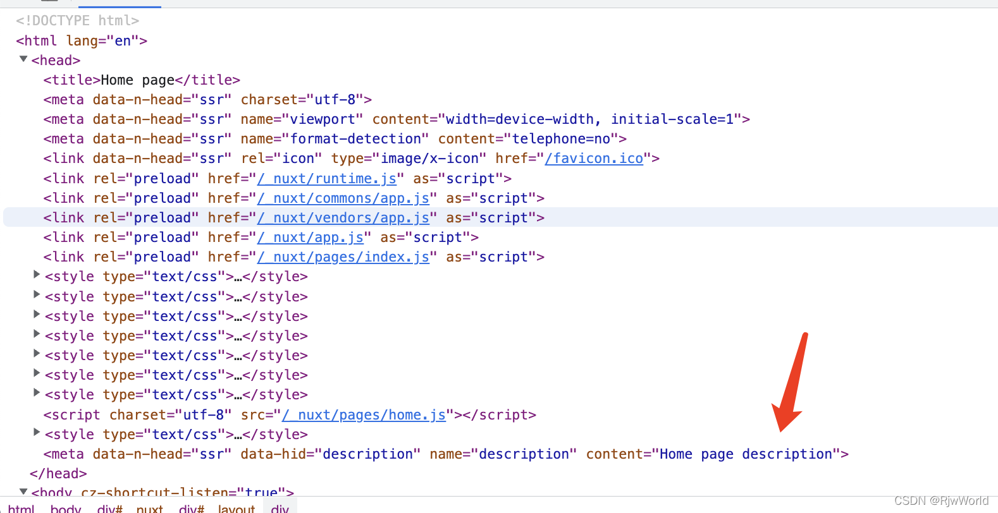
Task: Click the cz-shortcut-listen attribute on body
Action: click(x=187, y=493)
